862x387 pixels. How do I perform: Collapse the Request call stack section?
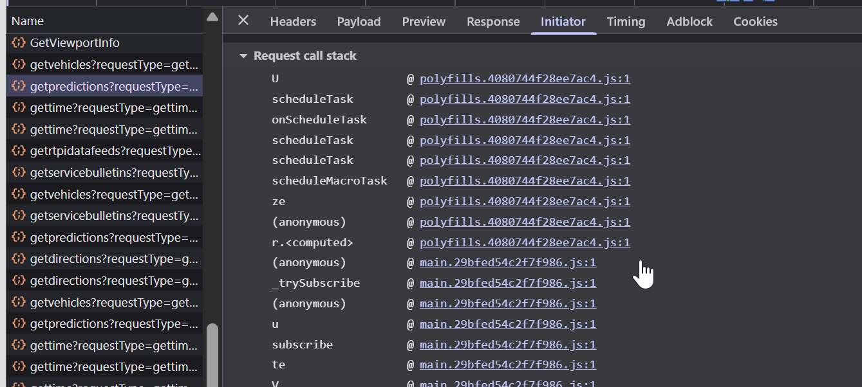[x=243, y=55]
